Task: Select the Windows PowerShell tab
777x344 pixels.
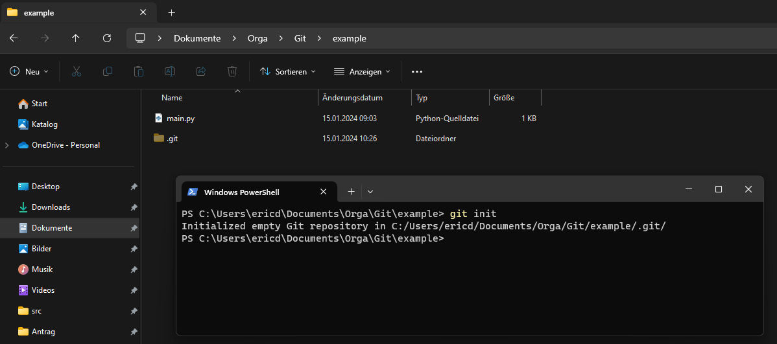Action: (x=259, y=192)
